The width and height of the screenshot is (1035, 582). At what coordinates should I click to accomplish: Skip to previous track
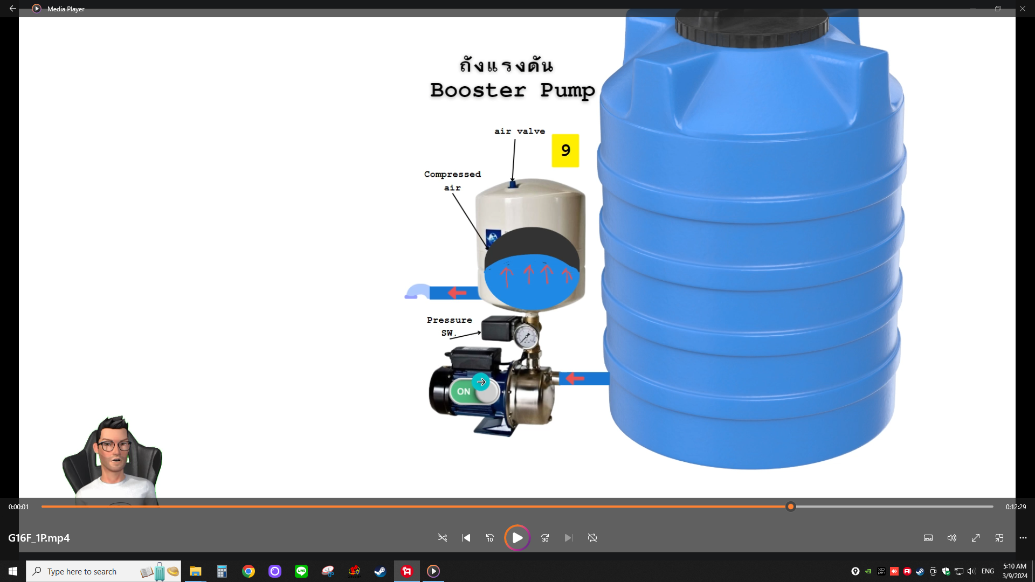point(466,538)
